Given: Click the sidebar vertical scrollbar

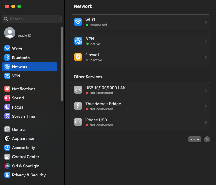Looking at the screenshot, I should pos(62,64).
